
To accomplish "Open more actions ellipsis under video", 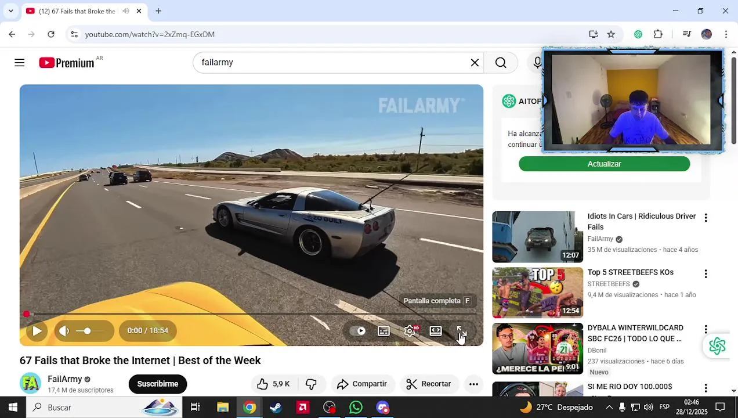I will (x=473, y=384).
